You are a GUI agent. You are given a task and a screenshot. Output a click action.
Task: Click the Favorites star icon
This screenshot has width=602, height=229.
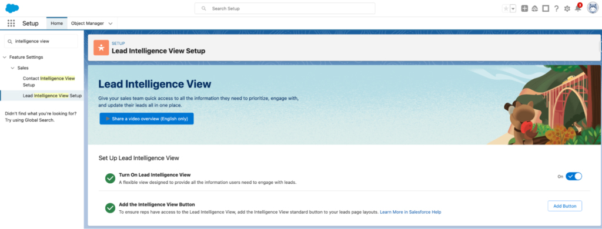click(x=506, y=8)
